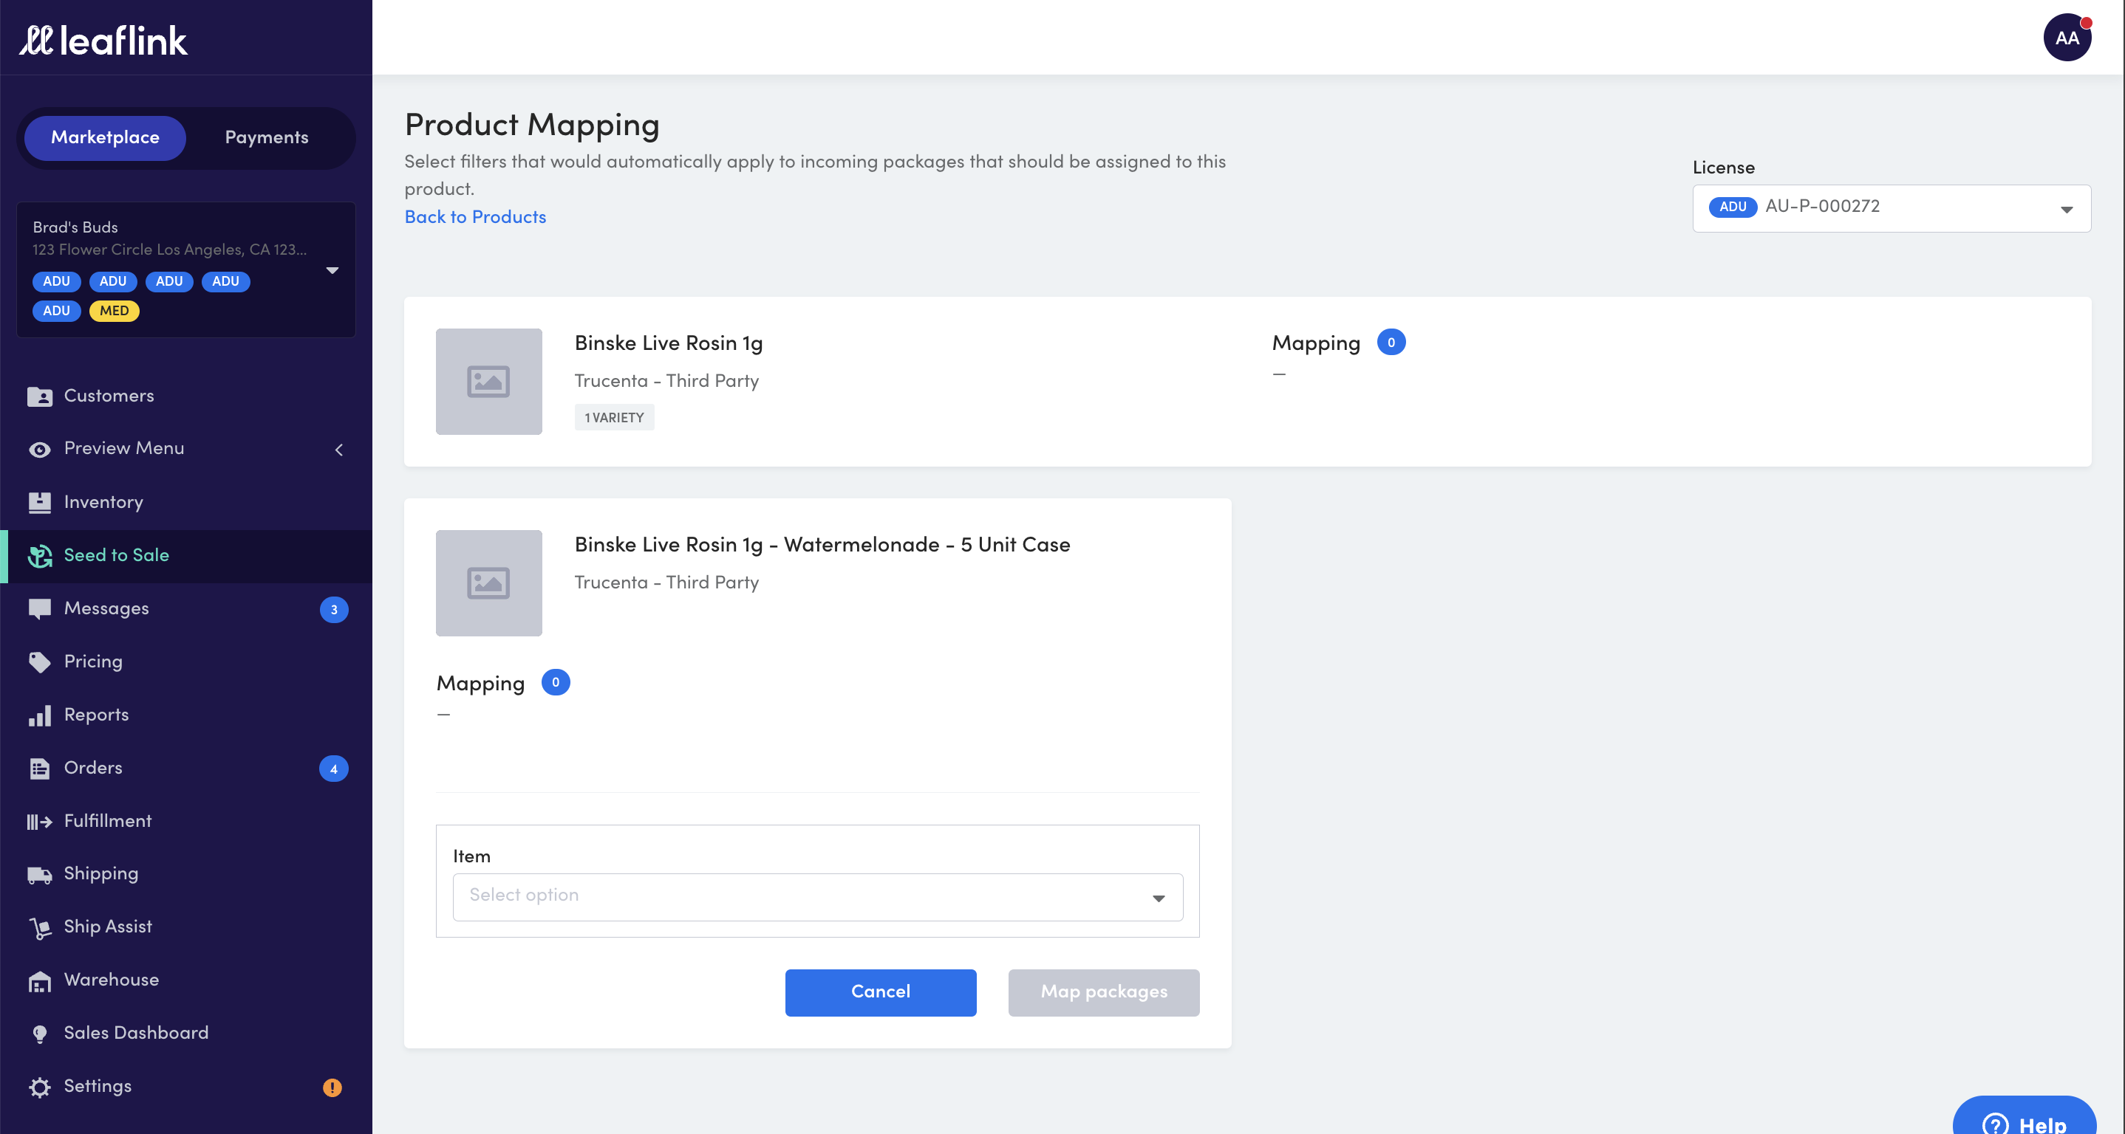Click the Seed to Sale icon

click(x=40, y=555)
